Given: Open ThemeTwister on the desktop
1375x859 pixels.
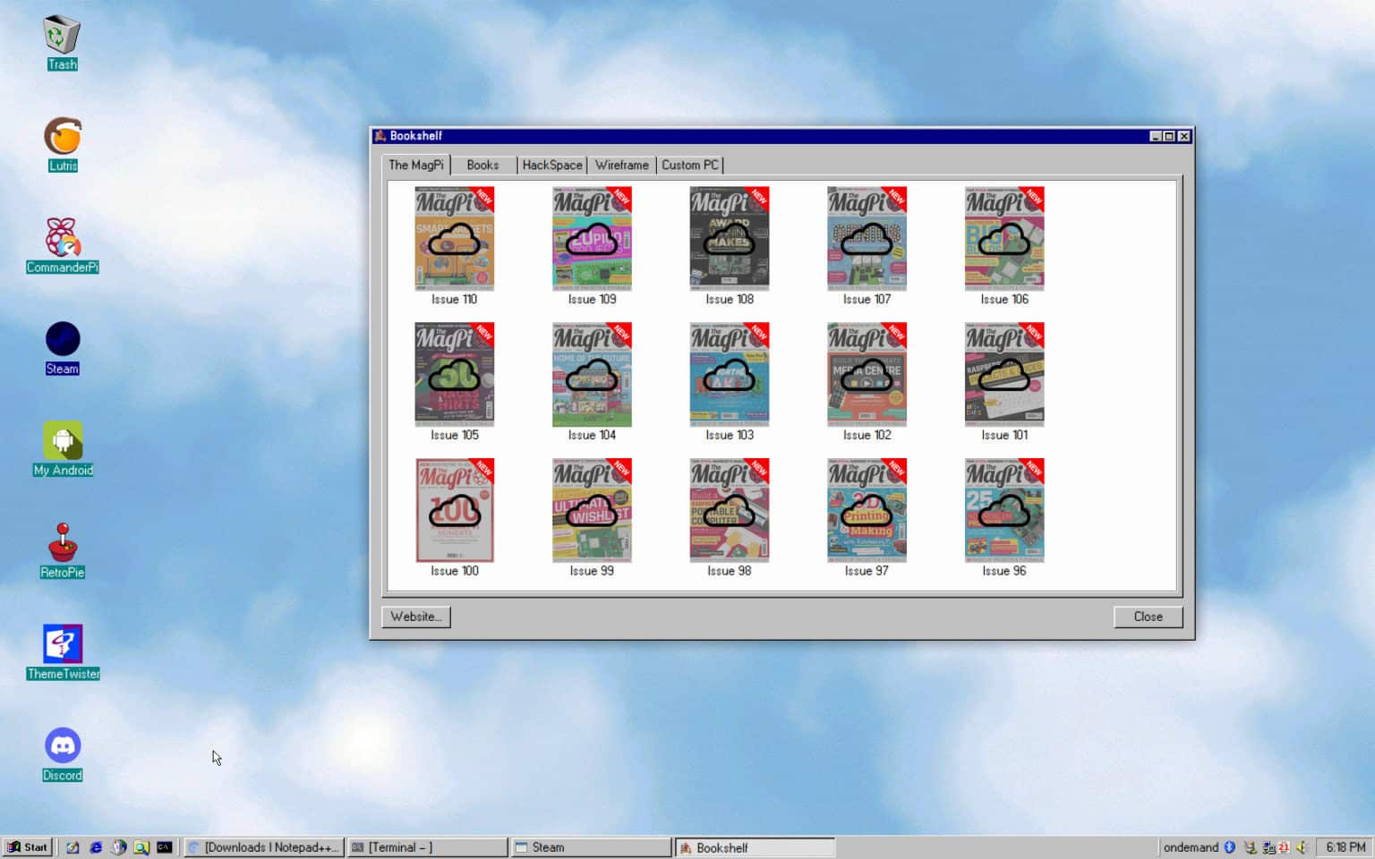Looking at the screenshot, I should 62,646.
